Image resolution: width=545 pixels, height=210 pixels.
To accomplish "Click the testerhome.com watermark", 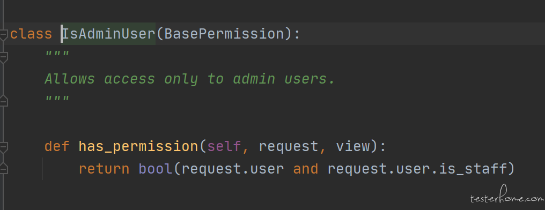I will point(507,197).
